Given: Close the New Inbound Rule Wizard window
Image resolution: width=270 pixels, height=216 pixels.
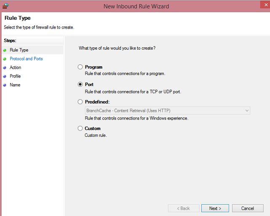Looking at the screenshot, I should (x=266, y=5).
